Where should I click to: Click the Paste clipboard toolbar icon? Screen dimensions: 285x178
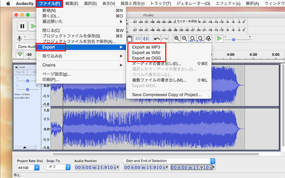[x=129, y=39]
